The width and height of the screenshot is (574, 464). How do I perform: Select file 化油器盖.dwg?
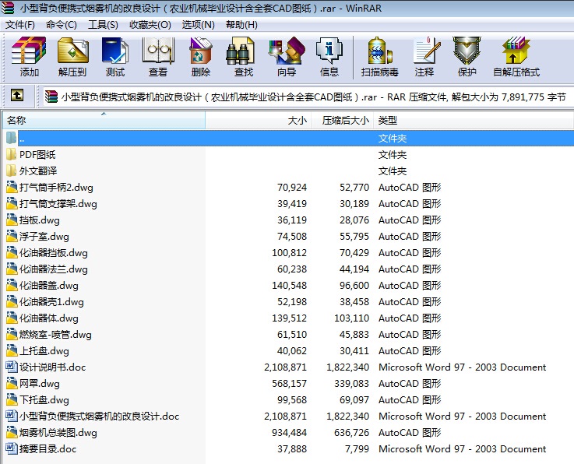pos(49,286)
